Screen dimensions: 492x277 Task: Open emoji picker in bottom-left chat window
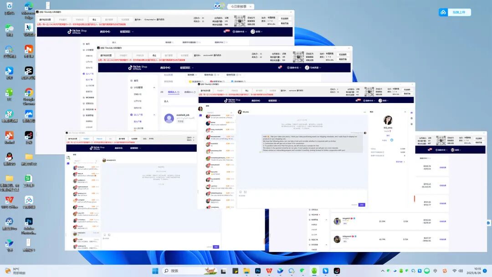coord(105,235)
